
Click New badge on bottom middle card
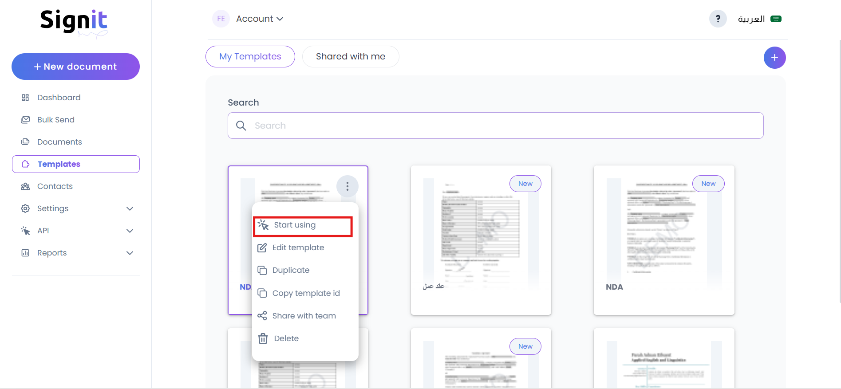coord(525,346)
